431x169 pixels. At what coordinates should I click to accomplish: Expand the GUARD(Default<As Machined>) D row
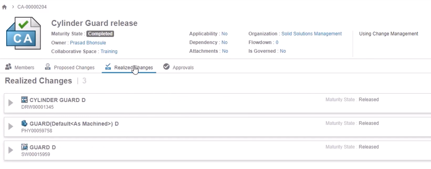(x=11, y=126)
